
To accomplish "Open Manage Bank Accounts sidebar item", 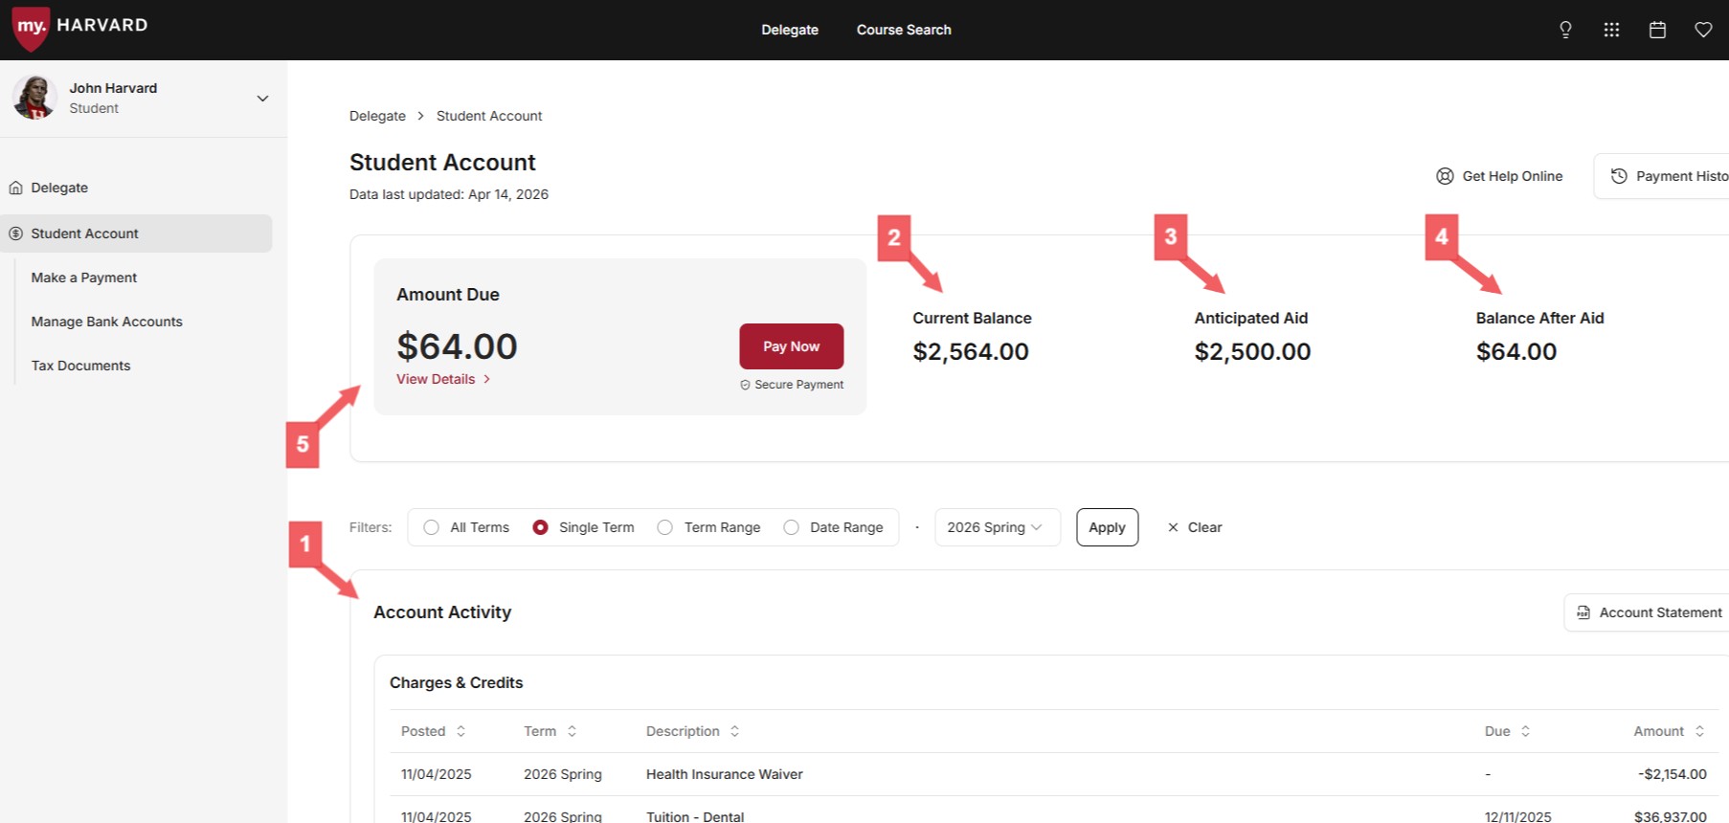I will (106, 322).
